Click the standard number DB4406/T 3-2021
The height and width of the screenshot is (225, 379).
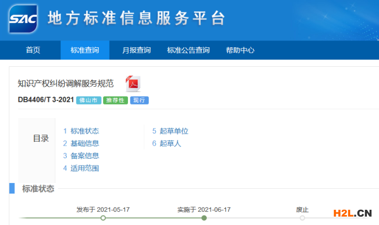(x=46, y=100)
